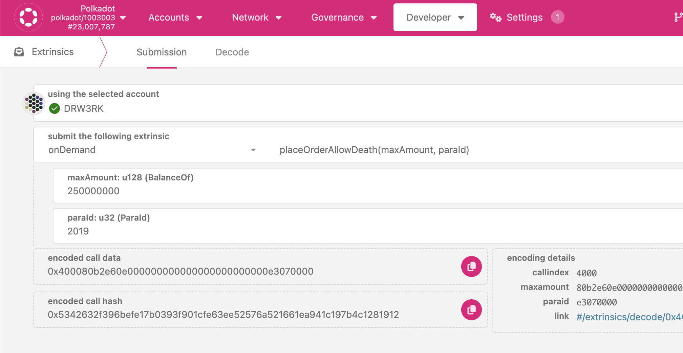Screen dimensions: 683x353
Task: Click the Polkadot logo icon
Action: (28, 18)
